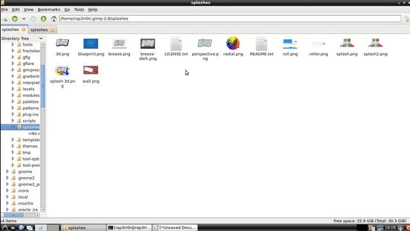Expand the gflare folder
The image size is (410, 231).
pos(13,64)
